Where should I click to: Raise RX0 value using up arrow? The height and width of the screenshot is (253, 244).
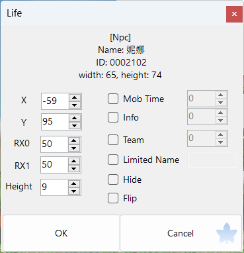pos(74,140)
